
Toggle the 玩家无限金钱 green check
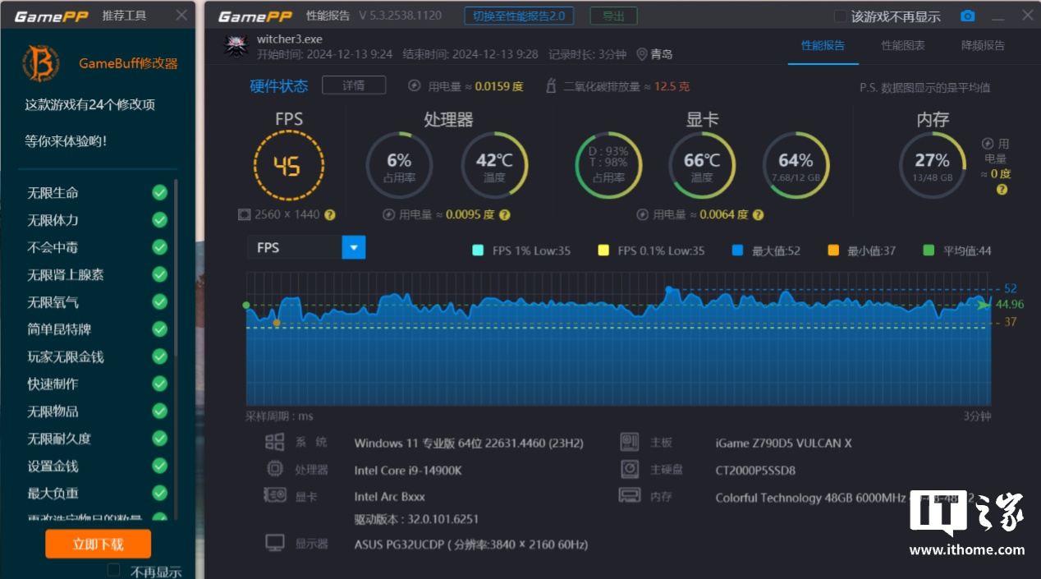click(x=159, y=356)
